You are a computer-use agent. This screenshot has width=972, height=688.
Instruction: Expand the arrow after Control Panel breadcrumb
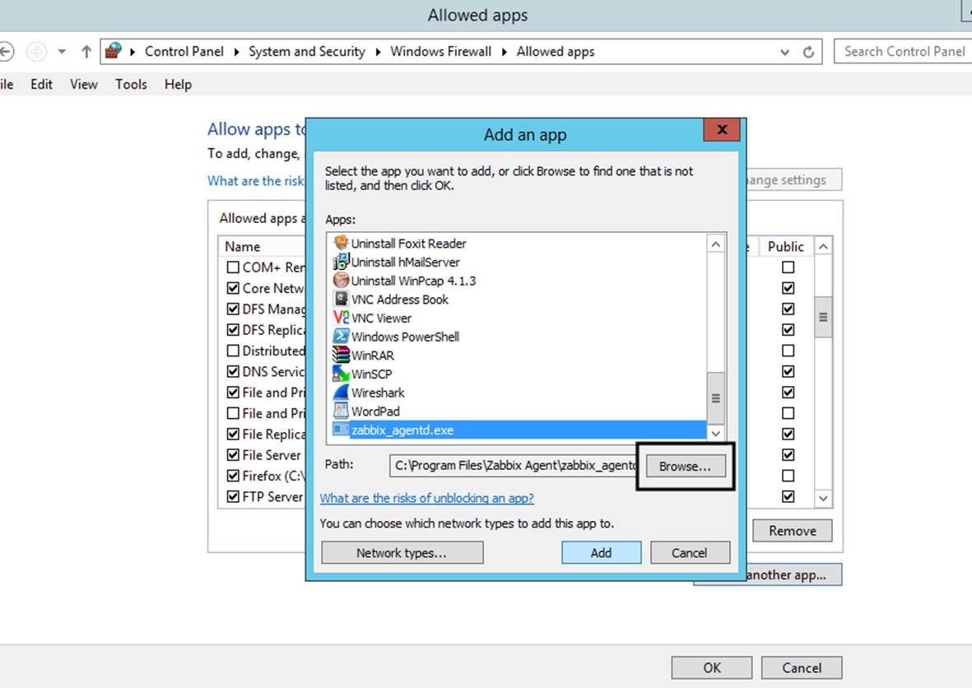click(236, 52)
